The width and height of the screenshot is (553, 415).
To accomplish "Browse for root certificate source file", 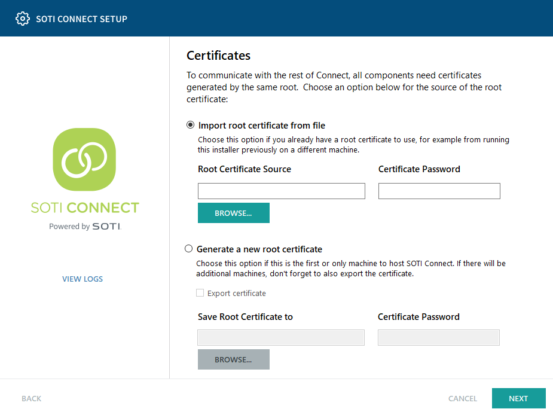I will [234, 213].
